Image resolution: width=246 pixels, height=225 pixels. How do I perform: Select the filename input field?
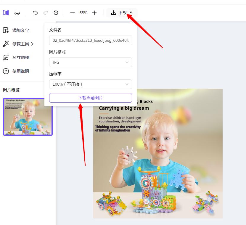90,40
